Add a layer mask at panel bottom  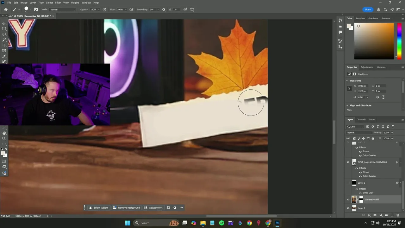click(x=375, y=215)
